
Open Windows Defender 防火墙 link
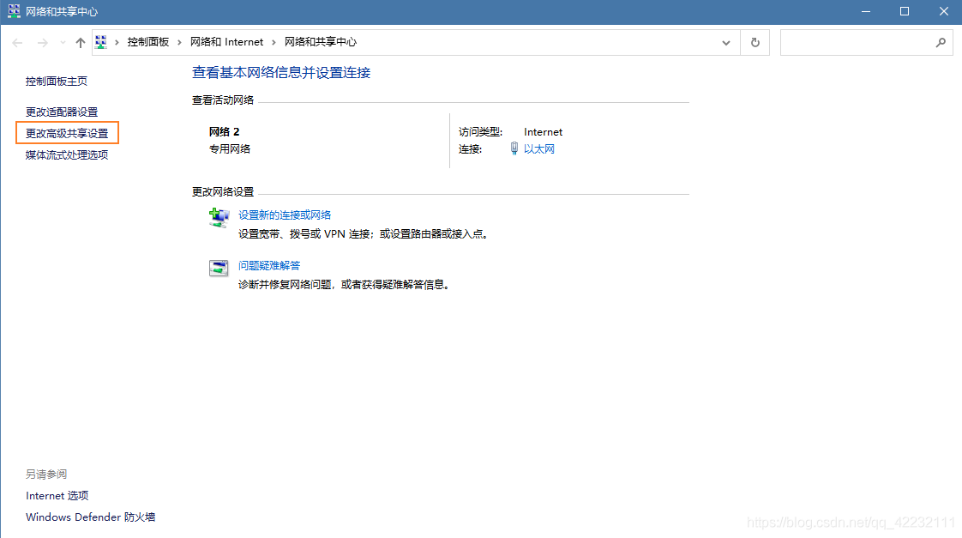pos(90,517)
